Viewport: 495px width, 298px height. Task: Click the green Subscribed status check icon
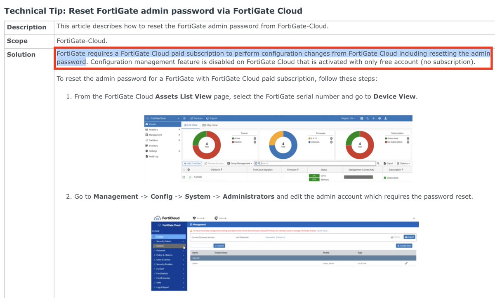point(385,178)
